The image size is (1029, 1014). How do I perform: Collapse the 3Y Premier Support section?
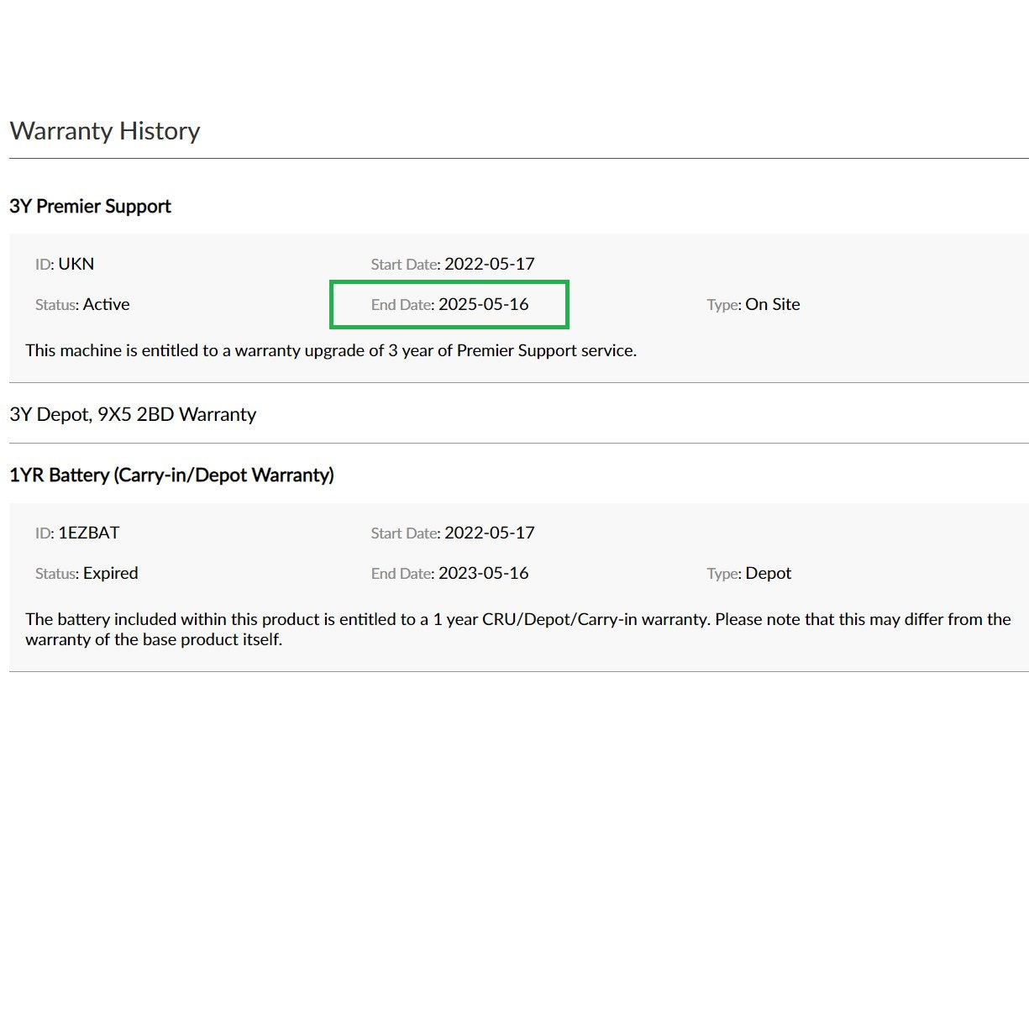coord(90,207)
